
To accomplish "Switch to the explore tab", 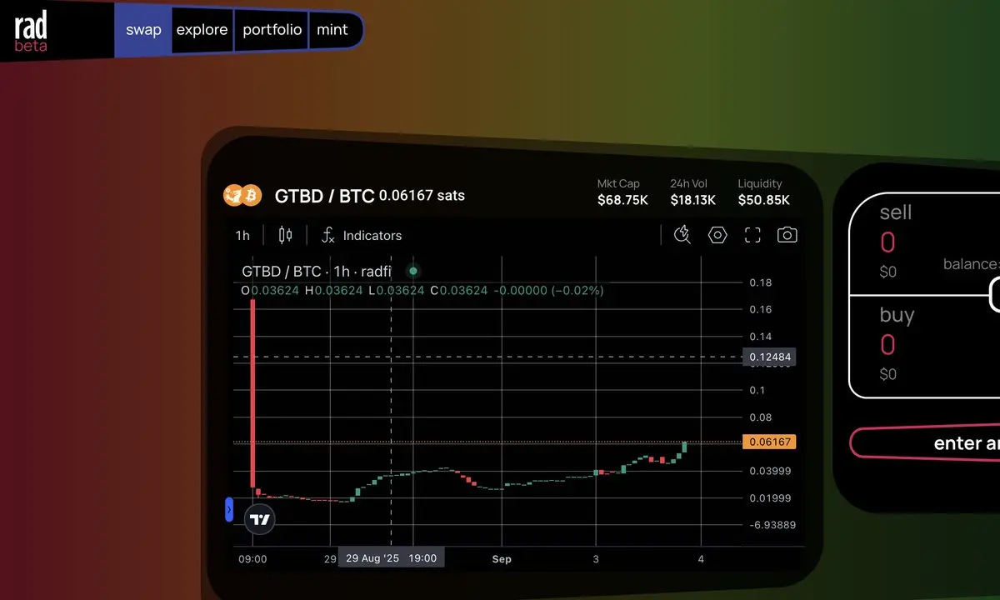I will click(202, 30).
